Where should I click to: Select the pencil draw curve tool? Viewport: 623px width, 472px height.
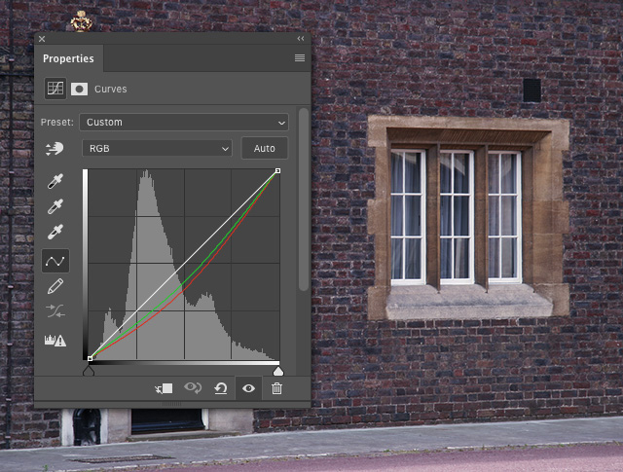55,286
